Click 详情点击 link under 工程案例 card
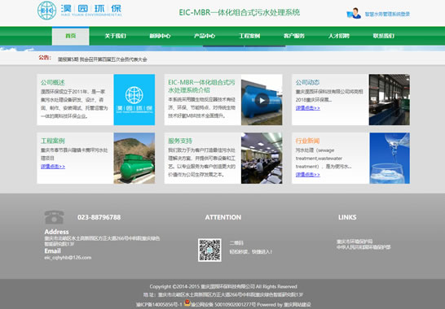 pos(53,167)
